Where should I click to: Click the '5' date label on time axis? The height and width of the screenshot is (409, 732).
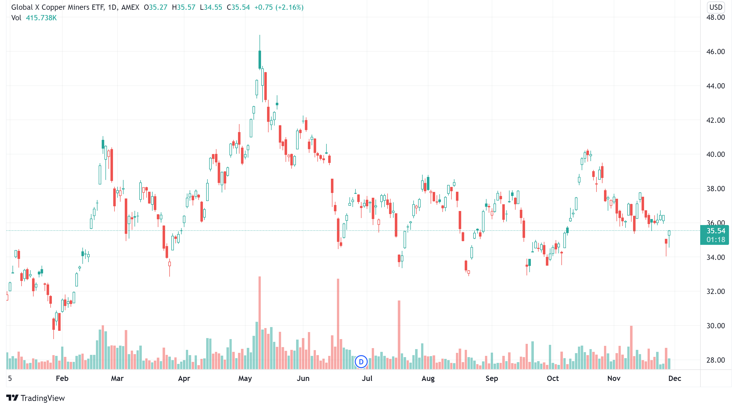click(x=10, y=378)
